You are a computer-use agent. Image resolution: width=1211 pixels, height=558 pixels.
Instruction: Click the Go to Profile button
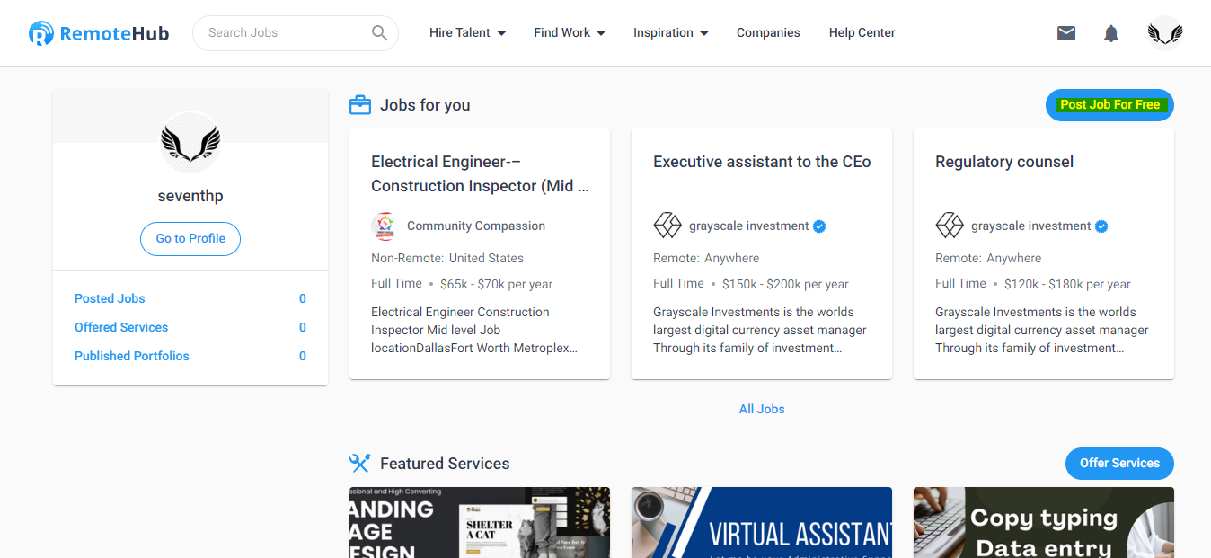190,239
